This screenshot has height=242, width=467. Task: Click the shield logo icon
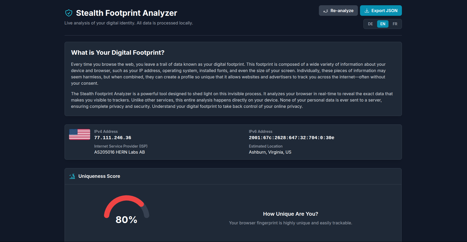(69, 13)
